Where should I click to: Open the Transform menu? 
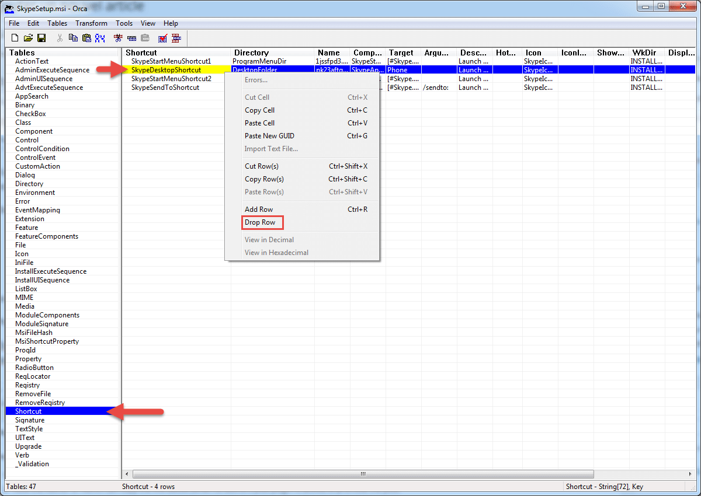pos(91,23)
